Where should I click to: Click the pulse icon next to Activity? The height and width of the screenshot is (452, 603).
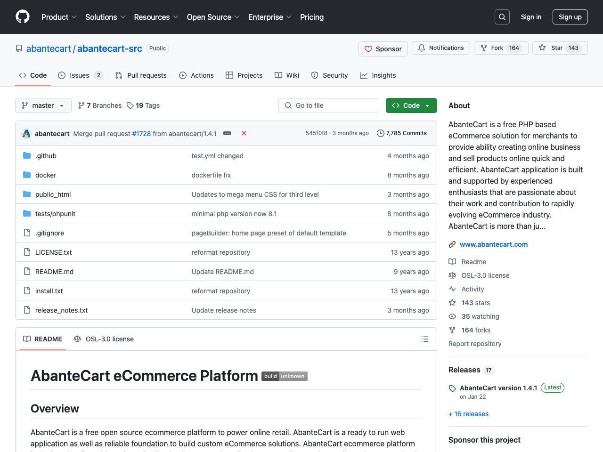coord(452,289)
